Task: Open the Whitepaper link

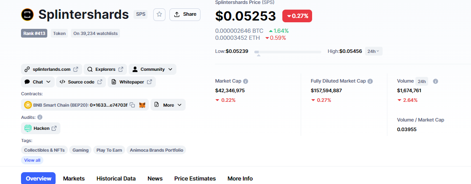Action: (132, 82)
